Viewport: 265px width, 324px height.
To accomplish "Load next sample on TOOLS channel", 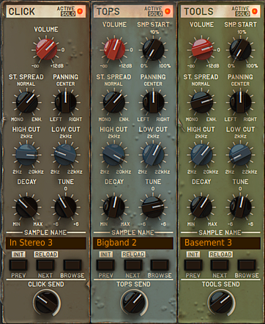I will click(220, 265).
